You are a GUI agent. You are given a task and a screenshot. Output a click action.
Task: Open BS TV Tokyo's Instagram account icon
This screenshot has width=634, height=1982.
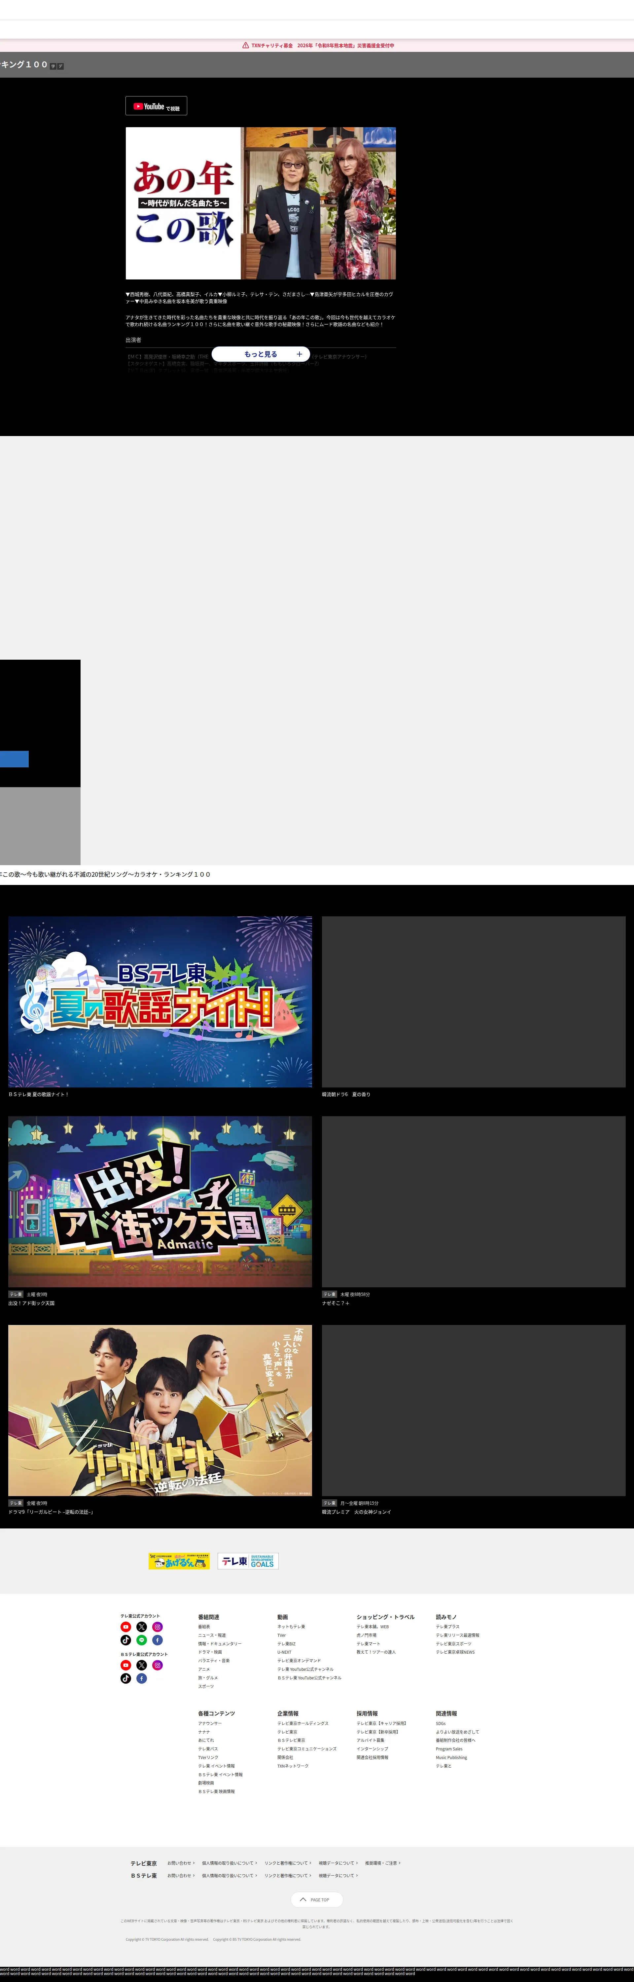point(158,1665)
